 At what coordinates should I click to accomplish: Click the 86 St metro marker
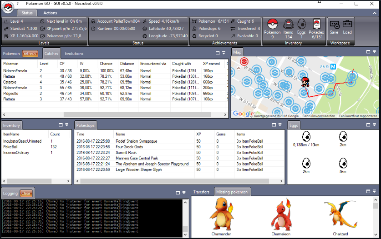click(x=333, y=66)
